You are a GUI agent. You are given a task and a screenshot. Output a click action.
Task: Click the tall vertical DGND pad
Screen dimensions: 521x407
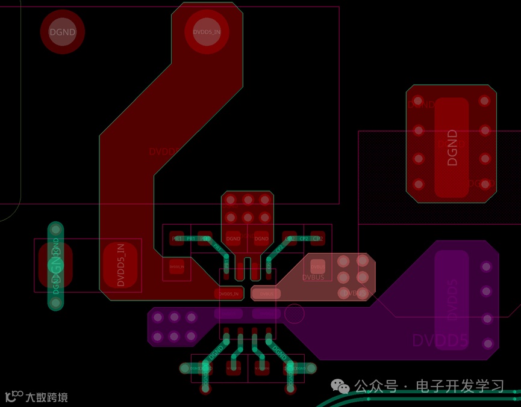[x=452, y=148]
